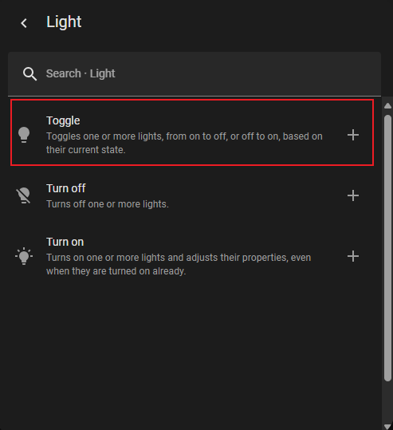
Task: Focus the Search · Light input field
Action: pyautogui.click(x=195, y=74)
